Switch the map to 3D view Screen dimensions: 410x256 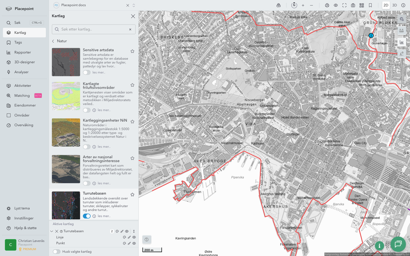coord(394,5)
